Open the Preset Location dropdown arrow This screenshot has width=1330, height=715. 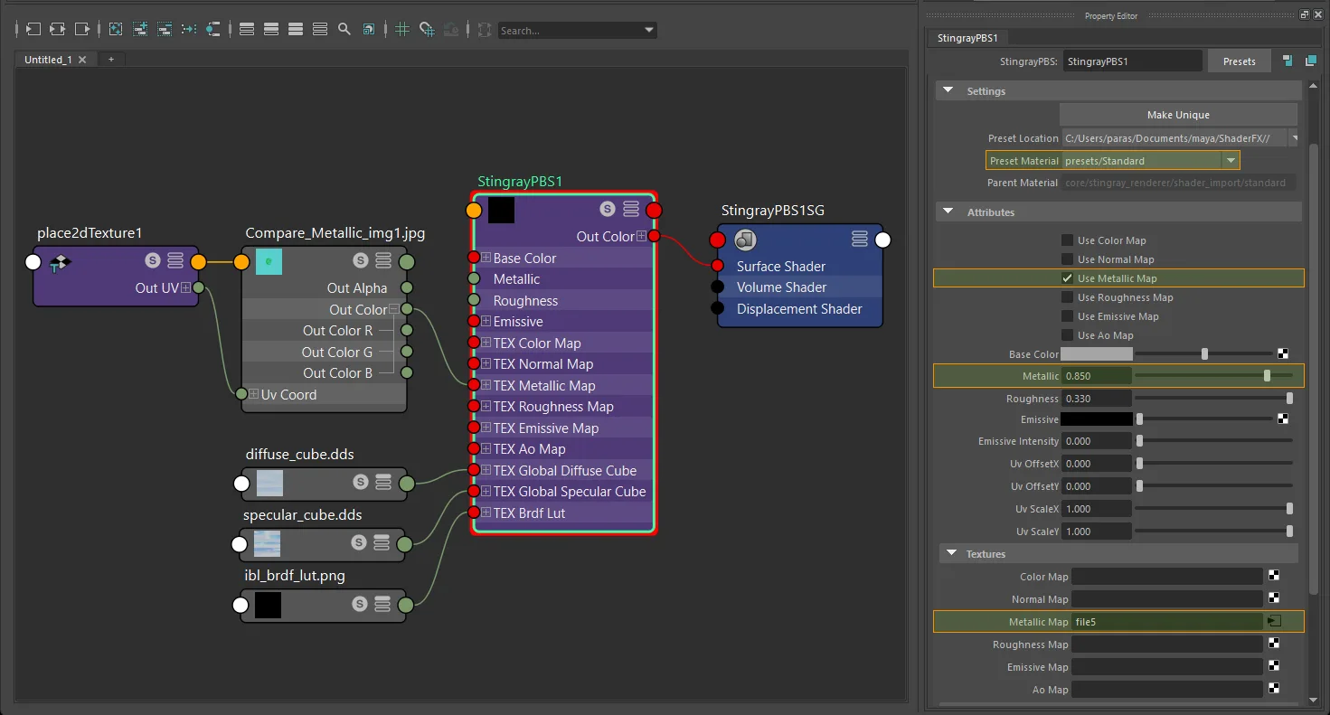coord(1294,138)
